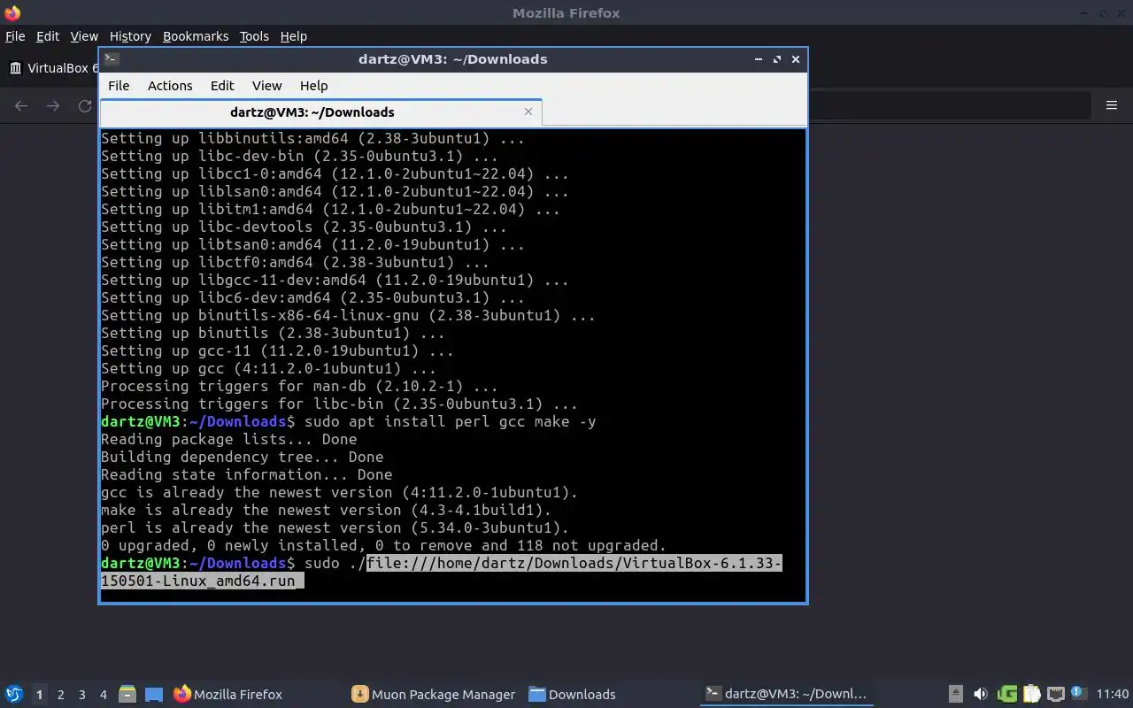The image size is (1133, 708).
Task: Click '0 upgraded, 0 newly installed' line
Action: pyautogui.click(x=383, y=545)
